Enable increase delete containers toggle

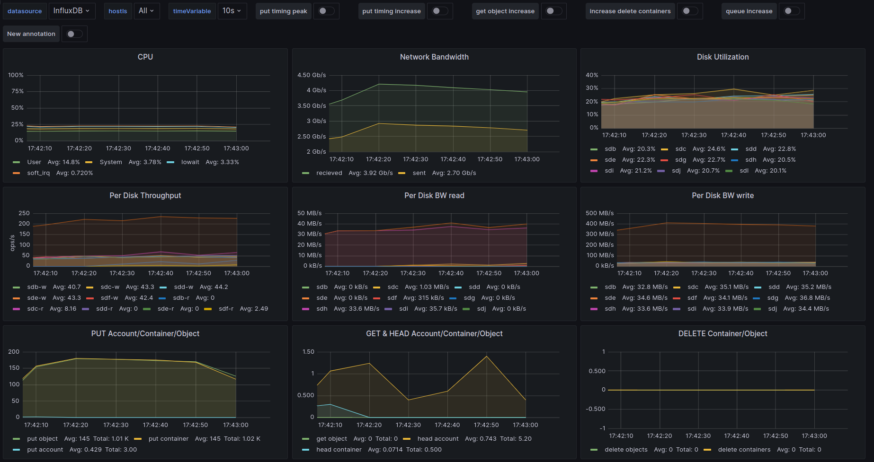689,11
